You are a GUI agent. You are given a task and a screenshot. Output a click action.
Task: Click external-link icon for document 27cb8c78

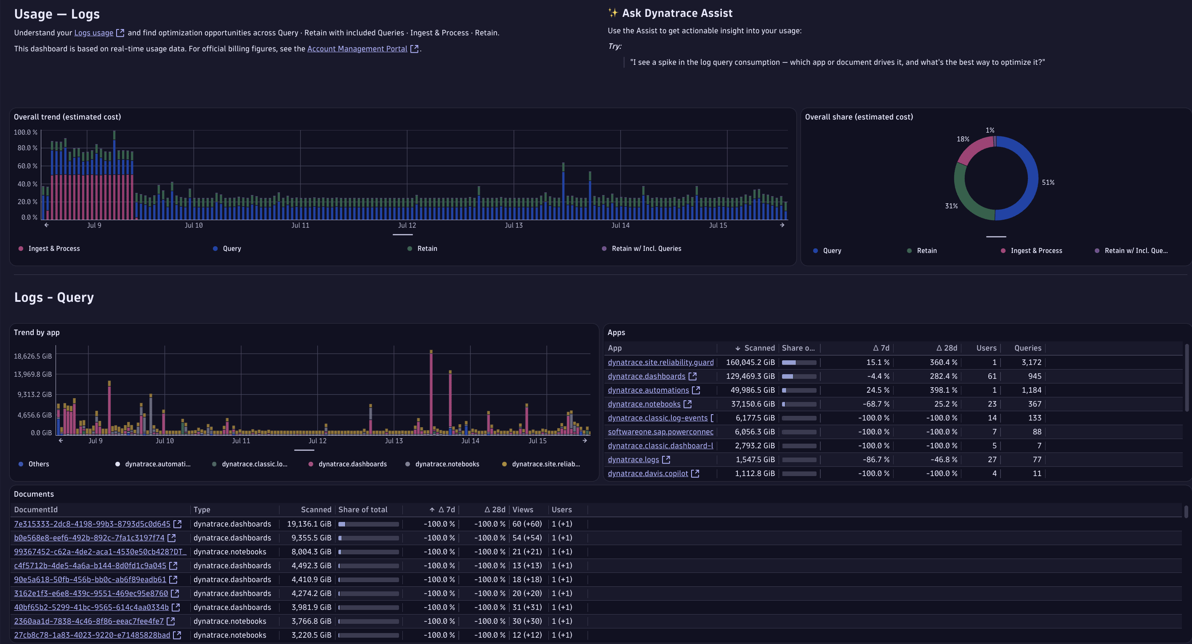pyautogui.click(x=177, y=635)
